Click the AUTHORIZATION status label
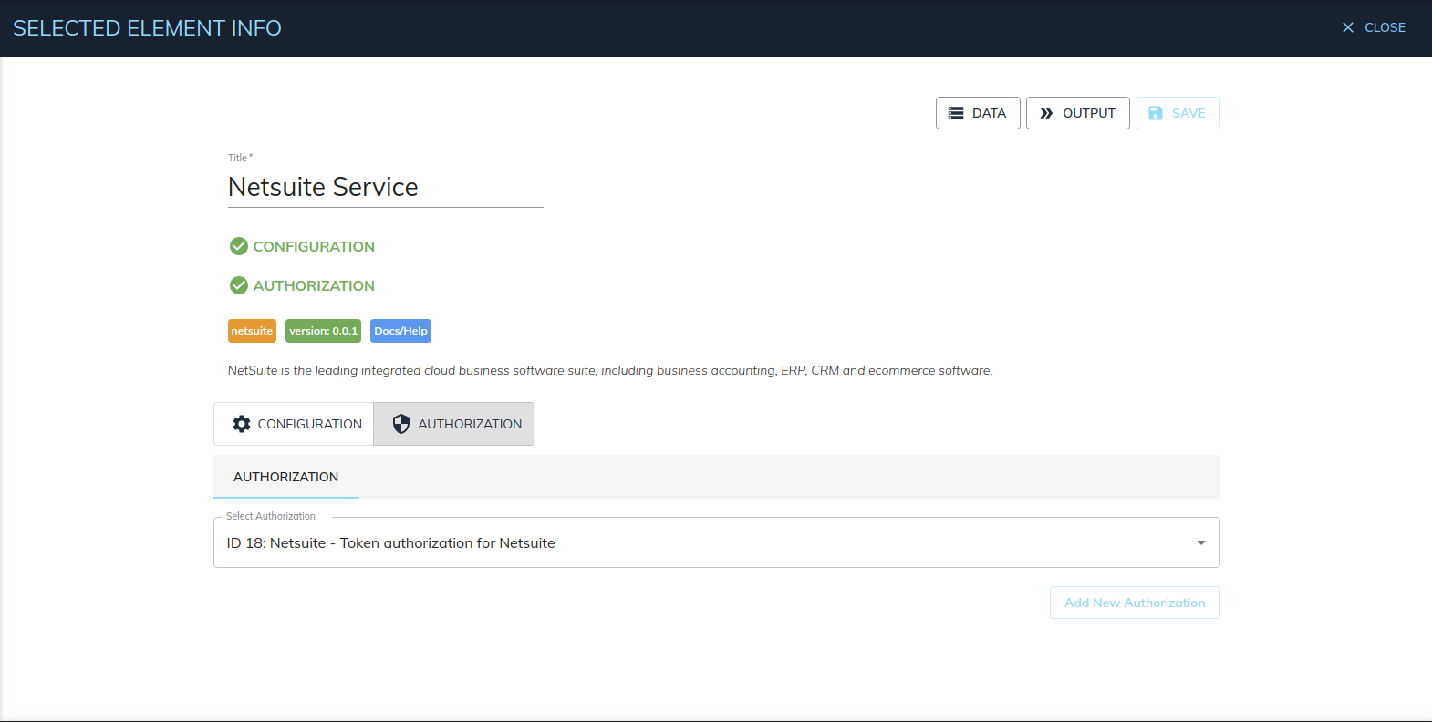1432x722 pixels. (x=314, y=285)
